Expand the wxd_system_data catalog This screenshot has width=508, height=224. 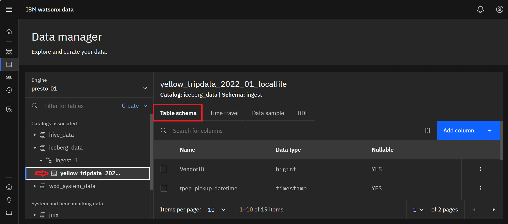[35, 186]
